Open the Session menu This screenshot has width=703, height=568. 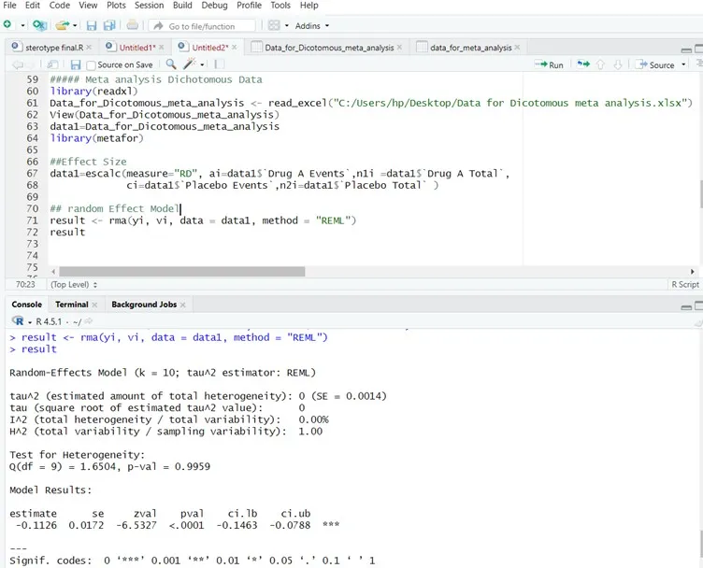[x=149, y=6]
